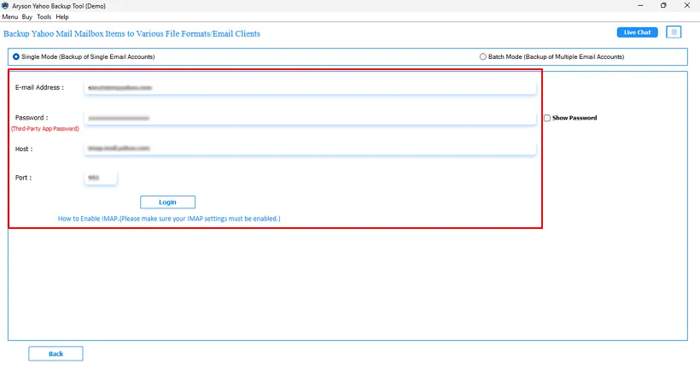
Task: Click the Back button
Action: [55, 354]
